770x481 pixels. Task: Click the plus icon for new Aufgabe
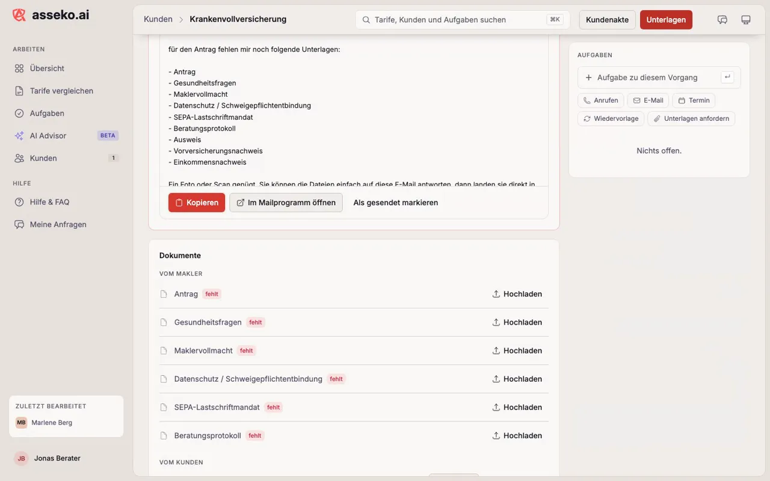tap(589, 78)
